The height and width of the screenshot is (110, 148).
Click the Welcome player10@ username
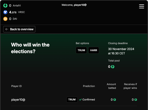tap(80, 5)
